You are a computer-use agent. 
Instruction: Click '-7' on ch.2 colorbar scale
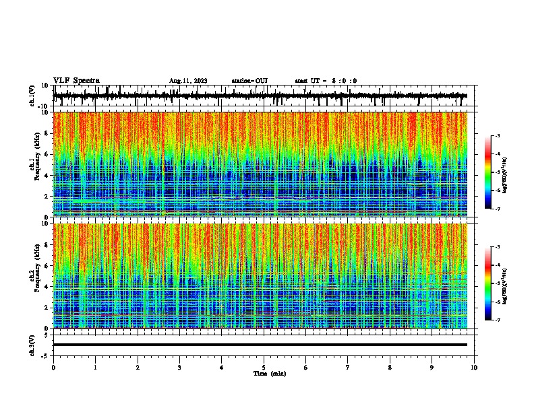coord(497,320)
